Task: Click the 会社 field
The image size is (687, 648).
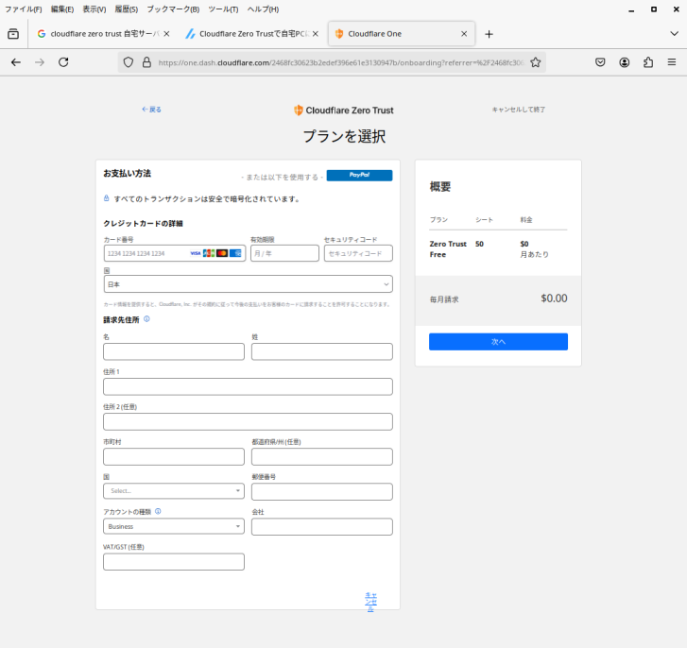Action: 322,527
